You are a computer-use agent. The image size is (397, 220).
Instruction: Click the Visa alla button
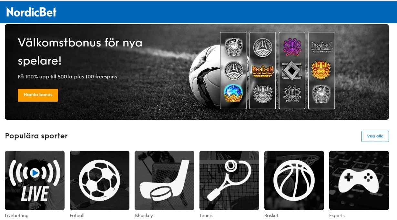375,136
